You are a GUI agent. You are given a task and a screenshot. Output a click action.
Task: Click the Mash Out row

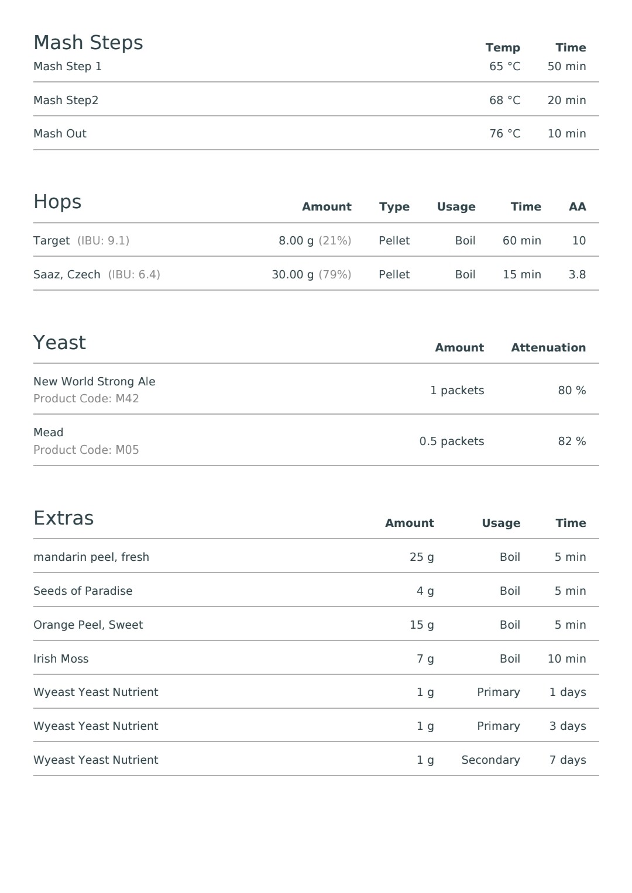click(x=316, y=133)
